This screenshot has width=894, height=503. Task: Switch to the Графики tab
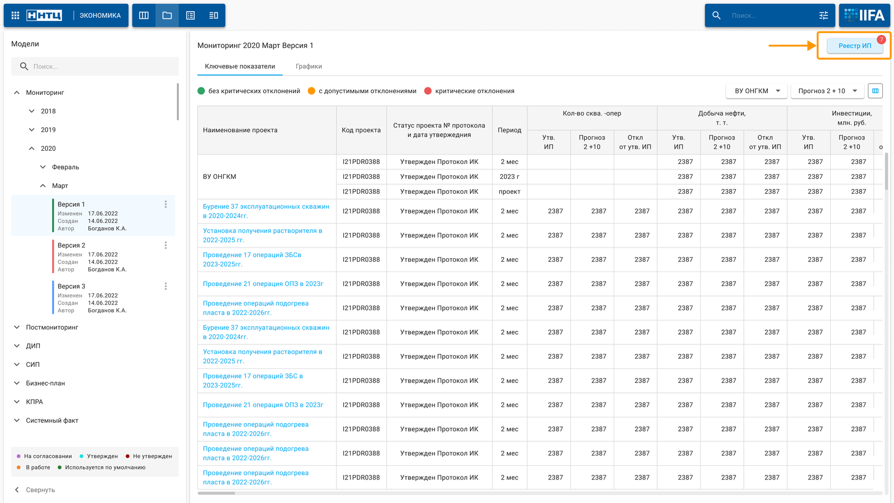tap(309, 67)
